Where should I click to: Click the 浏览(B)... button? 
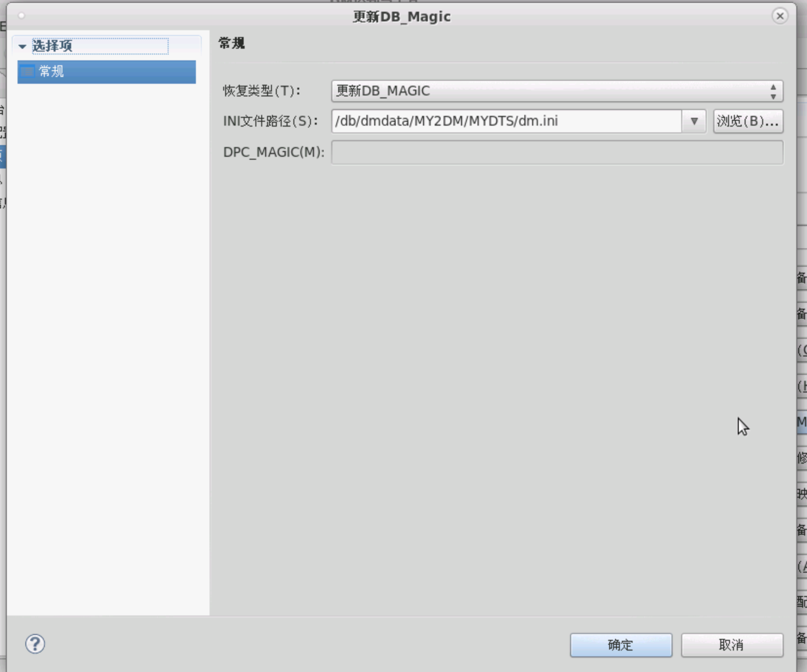(x=748, y=121)
